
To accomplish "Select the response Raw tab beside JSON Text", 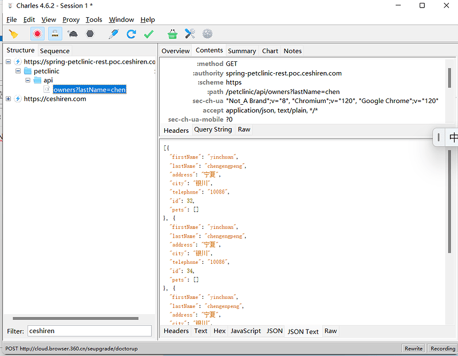I will tap(331, 331).
